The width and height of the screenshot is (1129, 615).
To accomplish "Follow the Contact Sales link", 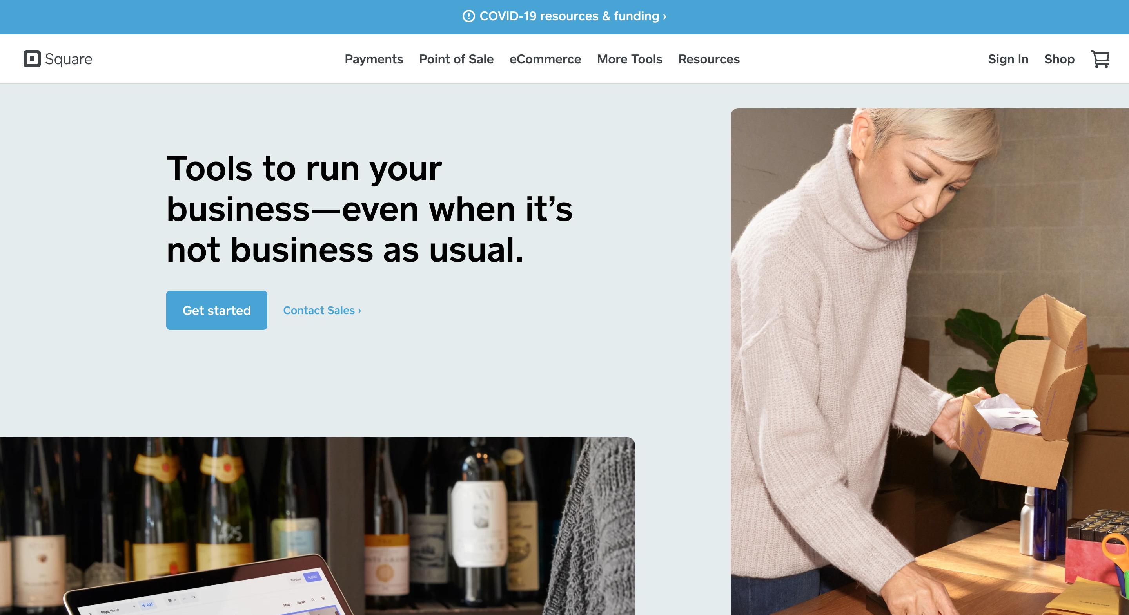I will coord(322,311).
